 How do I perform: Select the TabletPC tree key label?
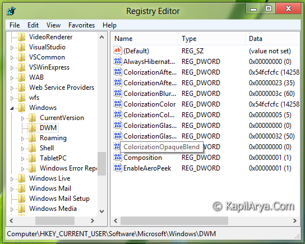pyautogui.click(x=53, y=158)
